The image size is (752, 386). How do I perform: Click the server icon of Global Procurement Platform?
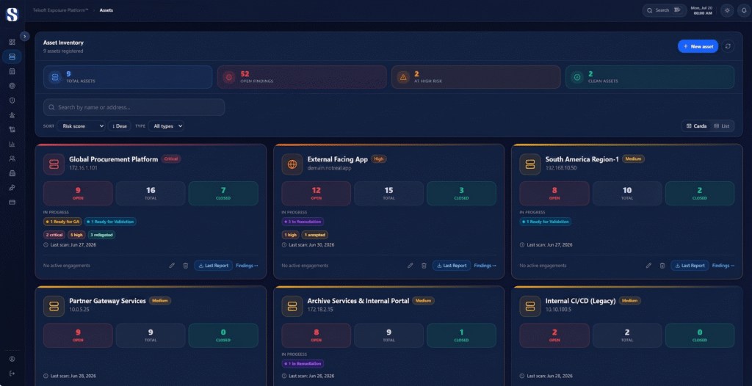54,164
